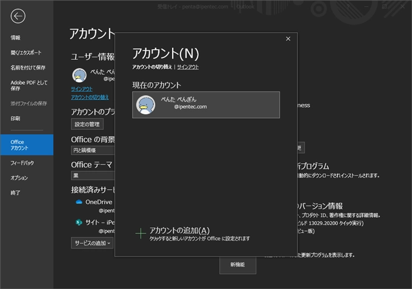Click アカウントの切り替え link on account page

click(90, 97)
